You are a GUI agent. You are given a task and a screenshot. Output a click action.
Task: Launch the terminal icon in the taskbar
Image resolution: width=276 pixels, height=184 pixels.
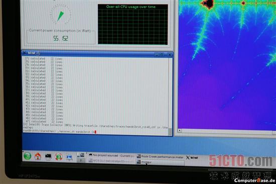pos(48,156)
